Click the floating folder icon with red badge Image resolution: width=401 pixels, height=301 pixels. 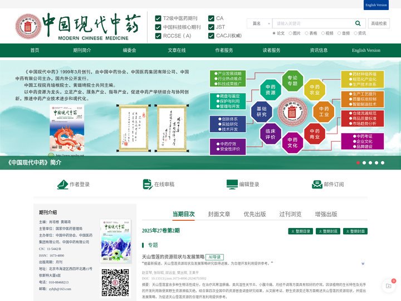point(389,285)
